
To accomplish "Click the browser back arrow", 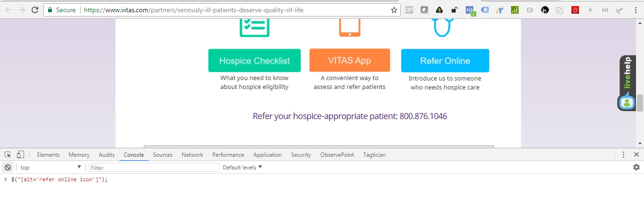I will tap(8, 9).
